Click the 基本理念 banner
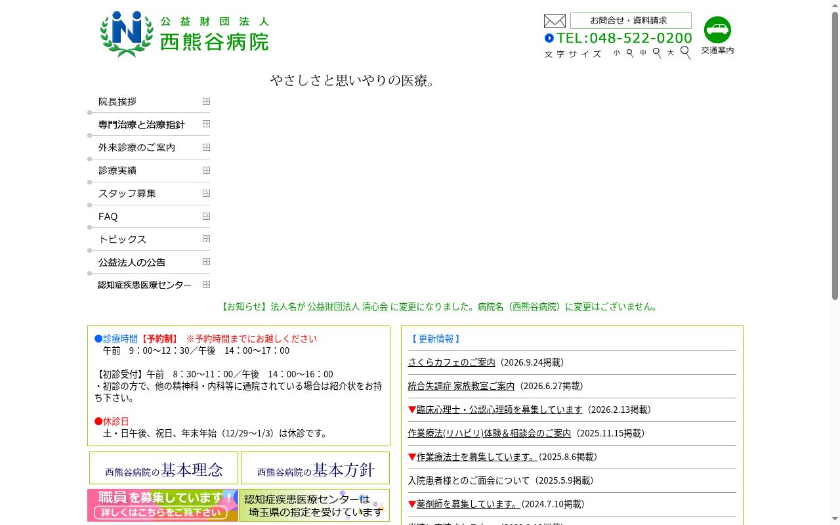 click(163, 468)
